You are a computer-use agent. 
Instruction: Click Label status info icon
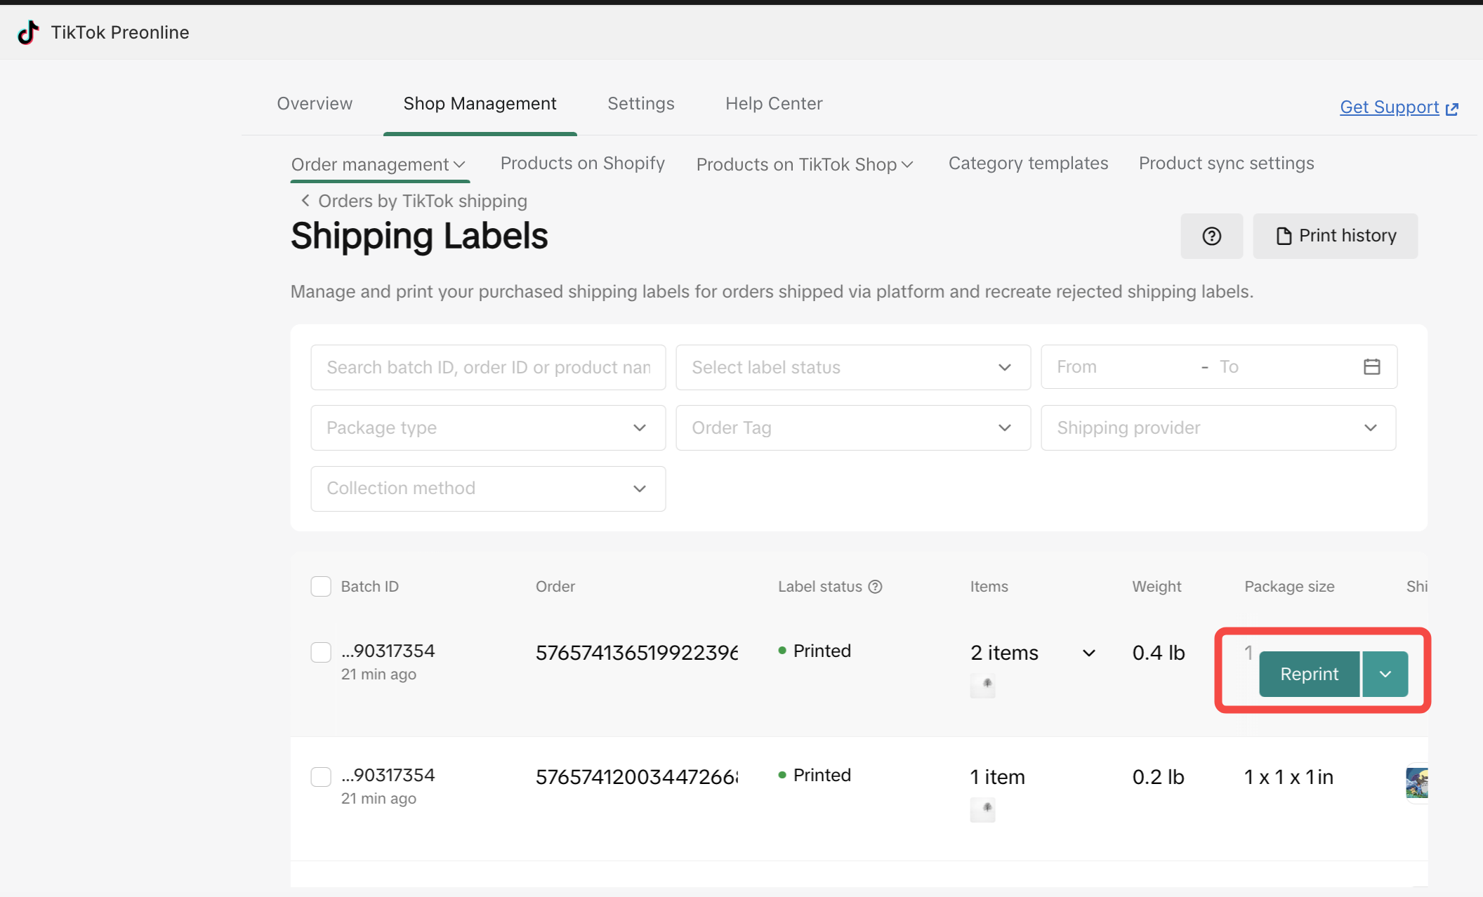tap(875, 587)
